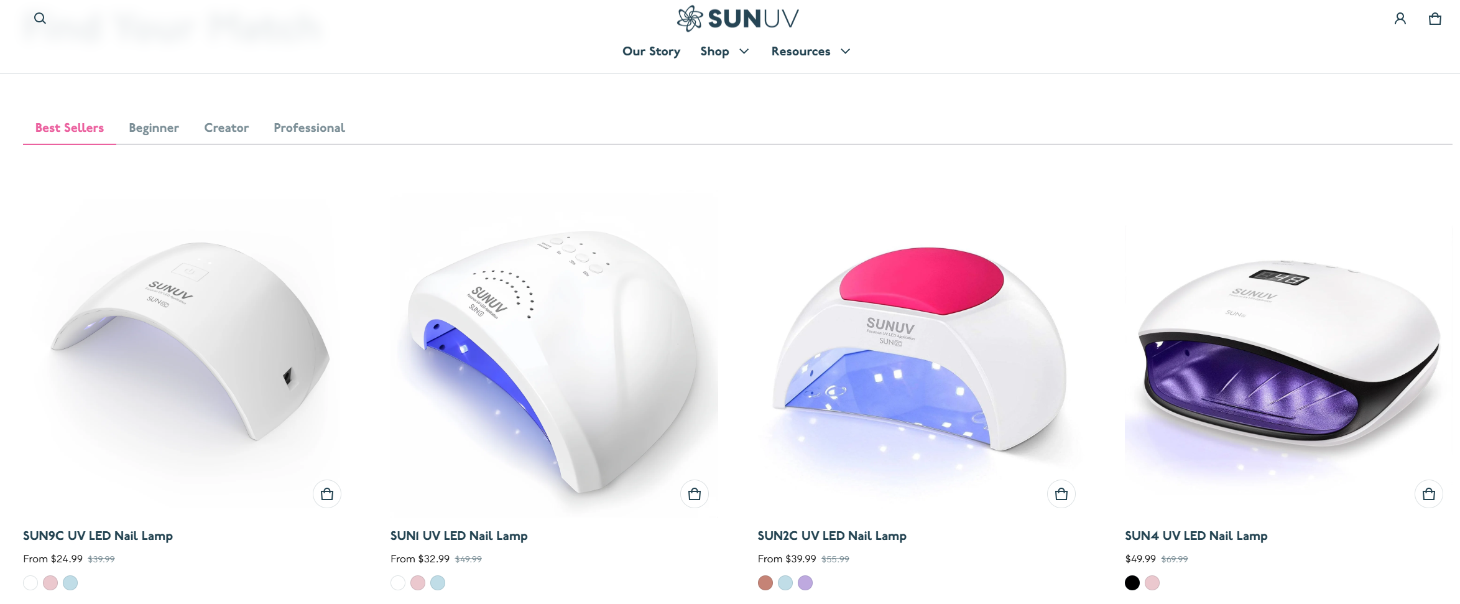Quick-add SUN9C lamp via bag icon
The width and height of the screenshot is (1460, 604).
pos(327,494)
